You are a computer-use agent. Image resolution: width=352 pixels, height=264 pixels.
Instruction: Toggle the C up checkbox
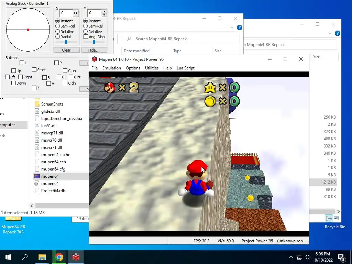(x=65, y=71)
